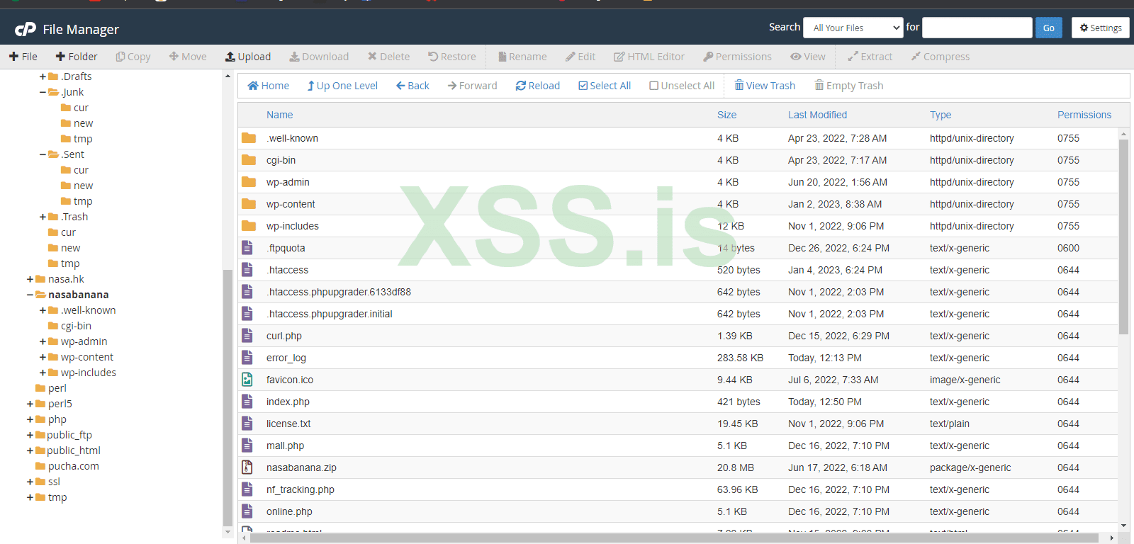Click the folder tree vertical scrollbar
Image resolution: width=1134 pixels, height=544 pixels.
point(228,397)
